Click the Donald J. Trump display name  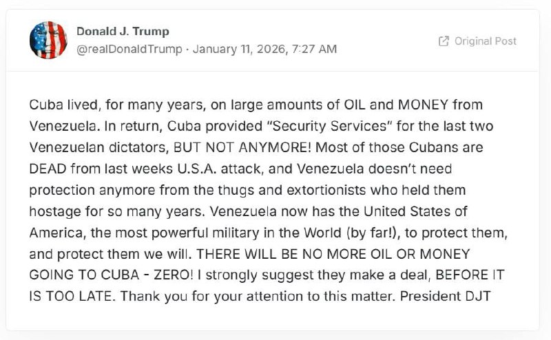tap(123, 32)
